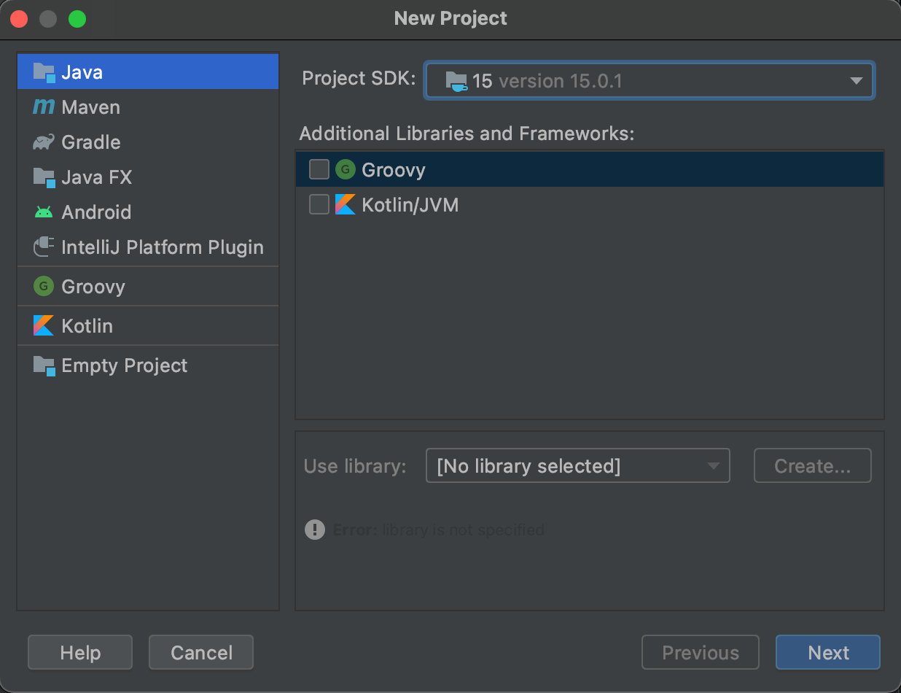Viewport: 901px width, 693px height.
Task: Select Gradle project type
Action: [148, 142]
